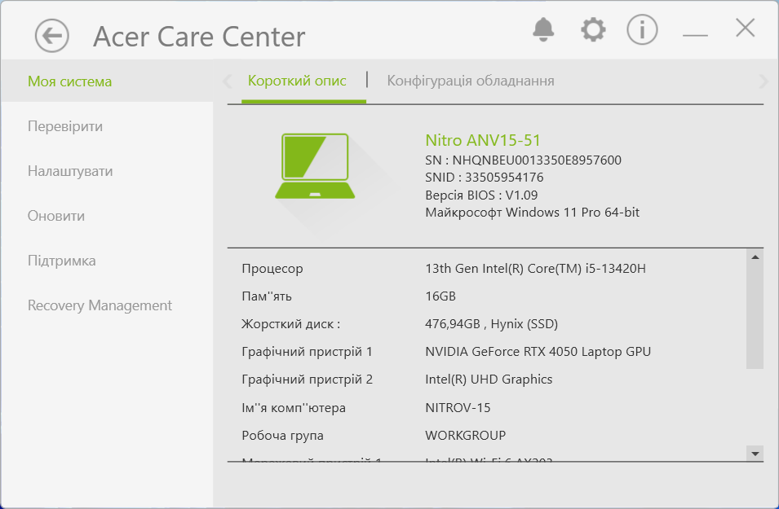Click the scrollbar down arrow
This screenshot has height=509, width=779.
(755, 453)
